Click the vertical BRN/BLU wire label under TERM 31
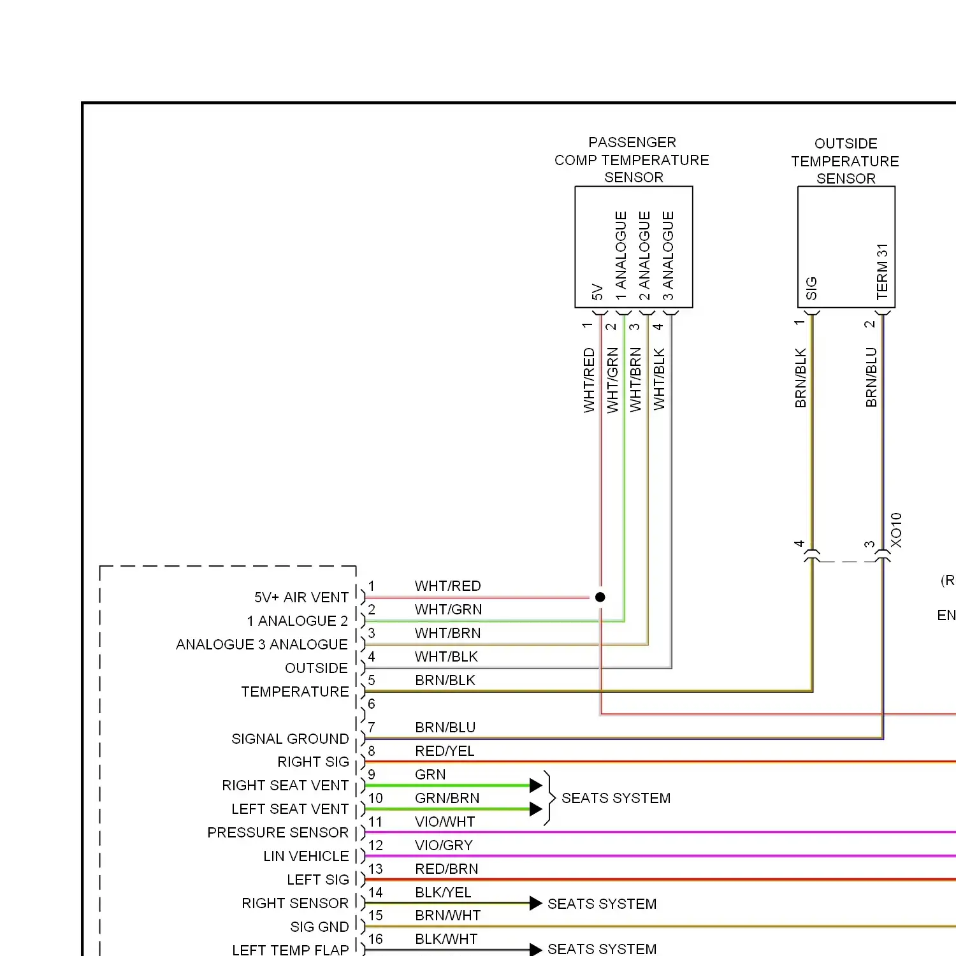This screenshot has width=956, height=956. [871, 378]
